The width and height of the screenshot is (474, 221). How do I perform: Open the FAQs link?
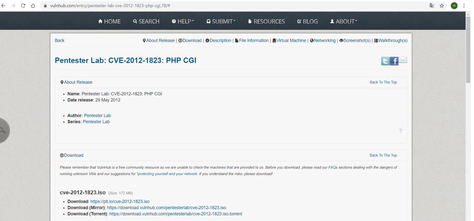333,167
